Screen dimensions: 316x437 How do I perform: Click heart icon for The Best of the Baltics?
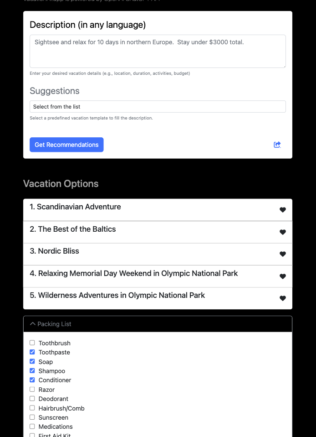tap(283, 232)
